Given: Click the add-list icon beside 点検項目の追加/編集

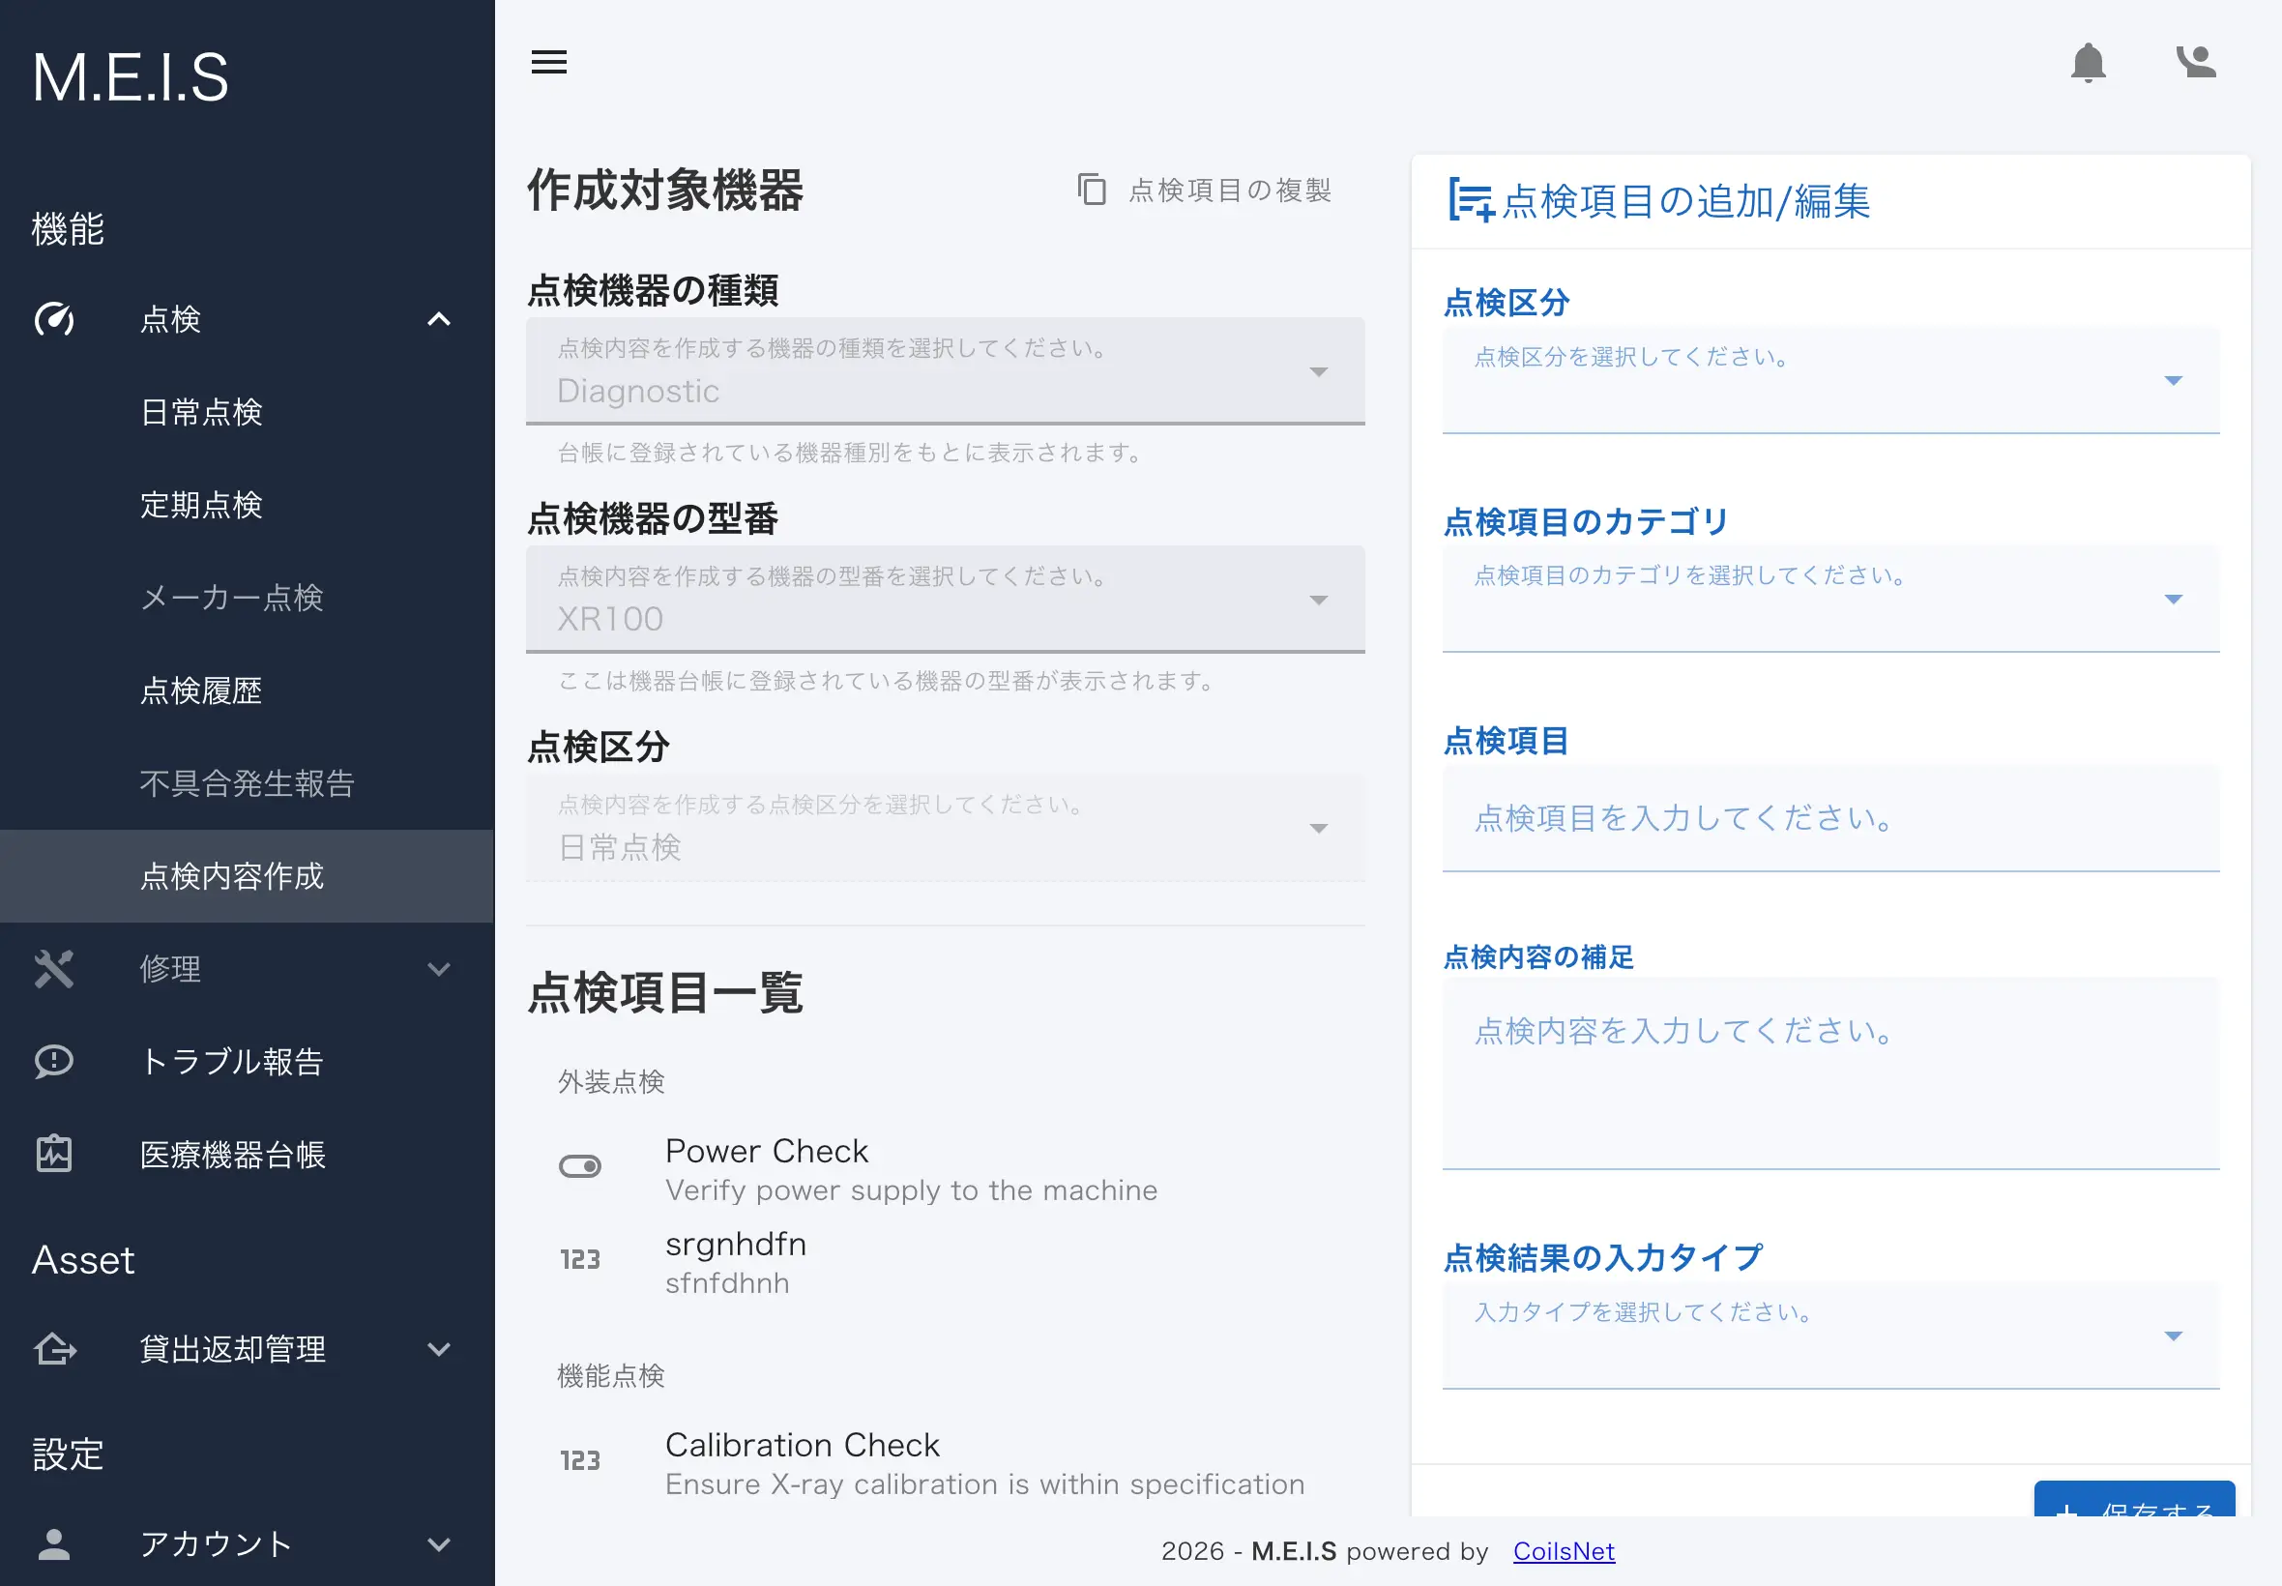Looking at the screenshot, I should pos(1471,200).
